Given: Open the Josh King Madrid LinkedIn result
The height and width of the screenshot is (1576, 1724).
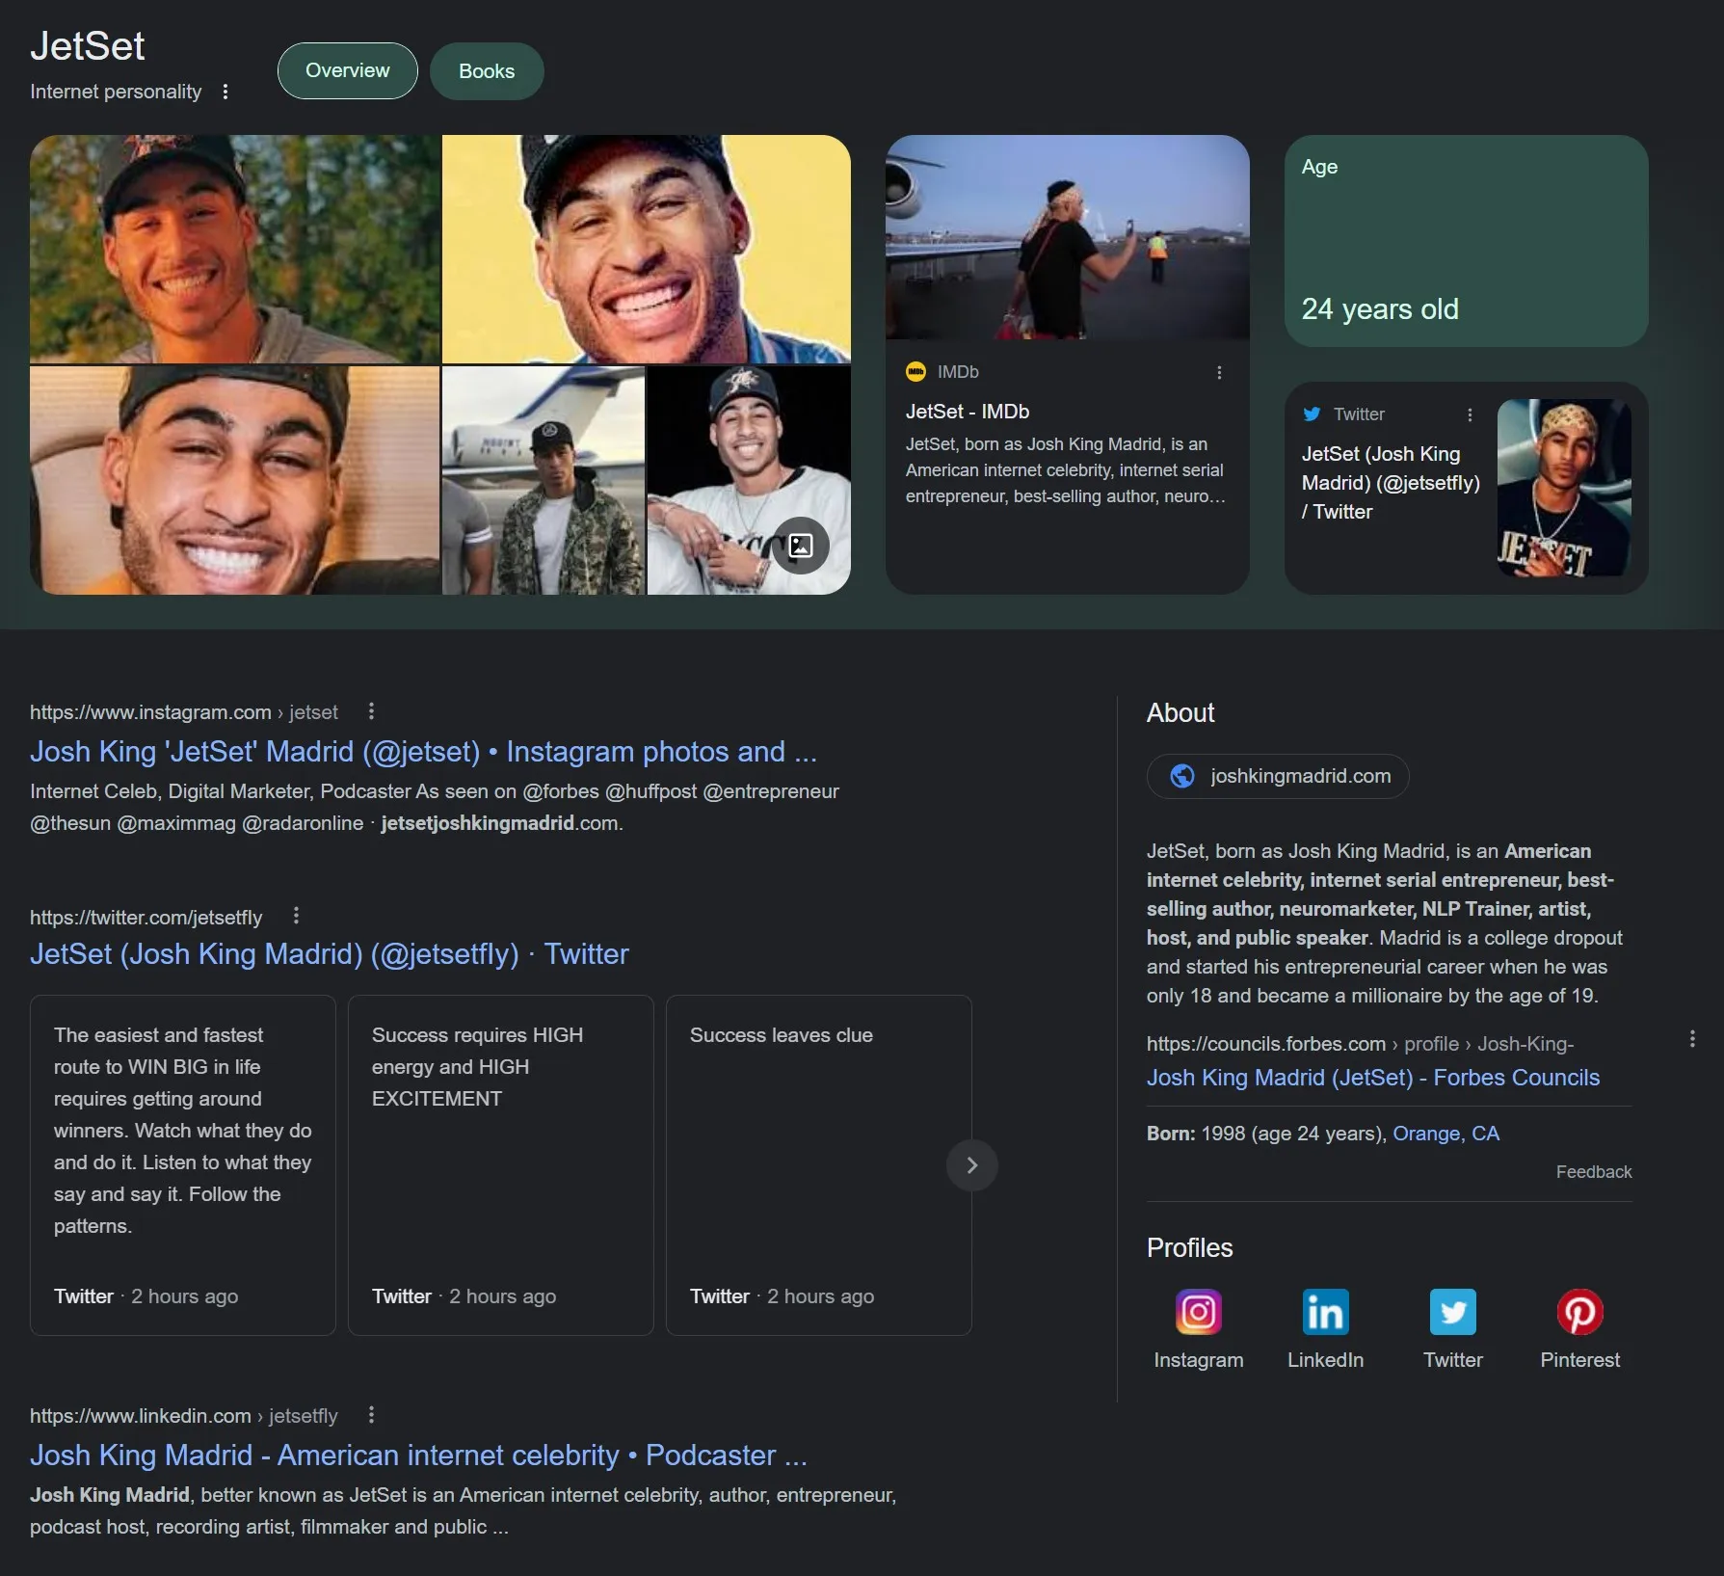Looking at the screenshot, I should 418,1456.
